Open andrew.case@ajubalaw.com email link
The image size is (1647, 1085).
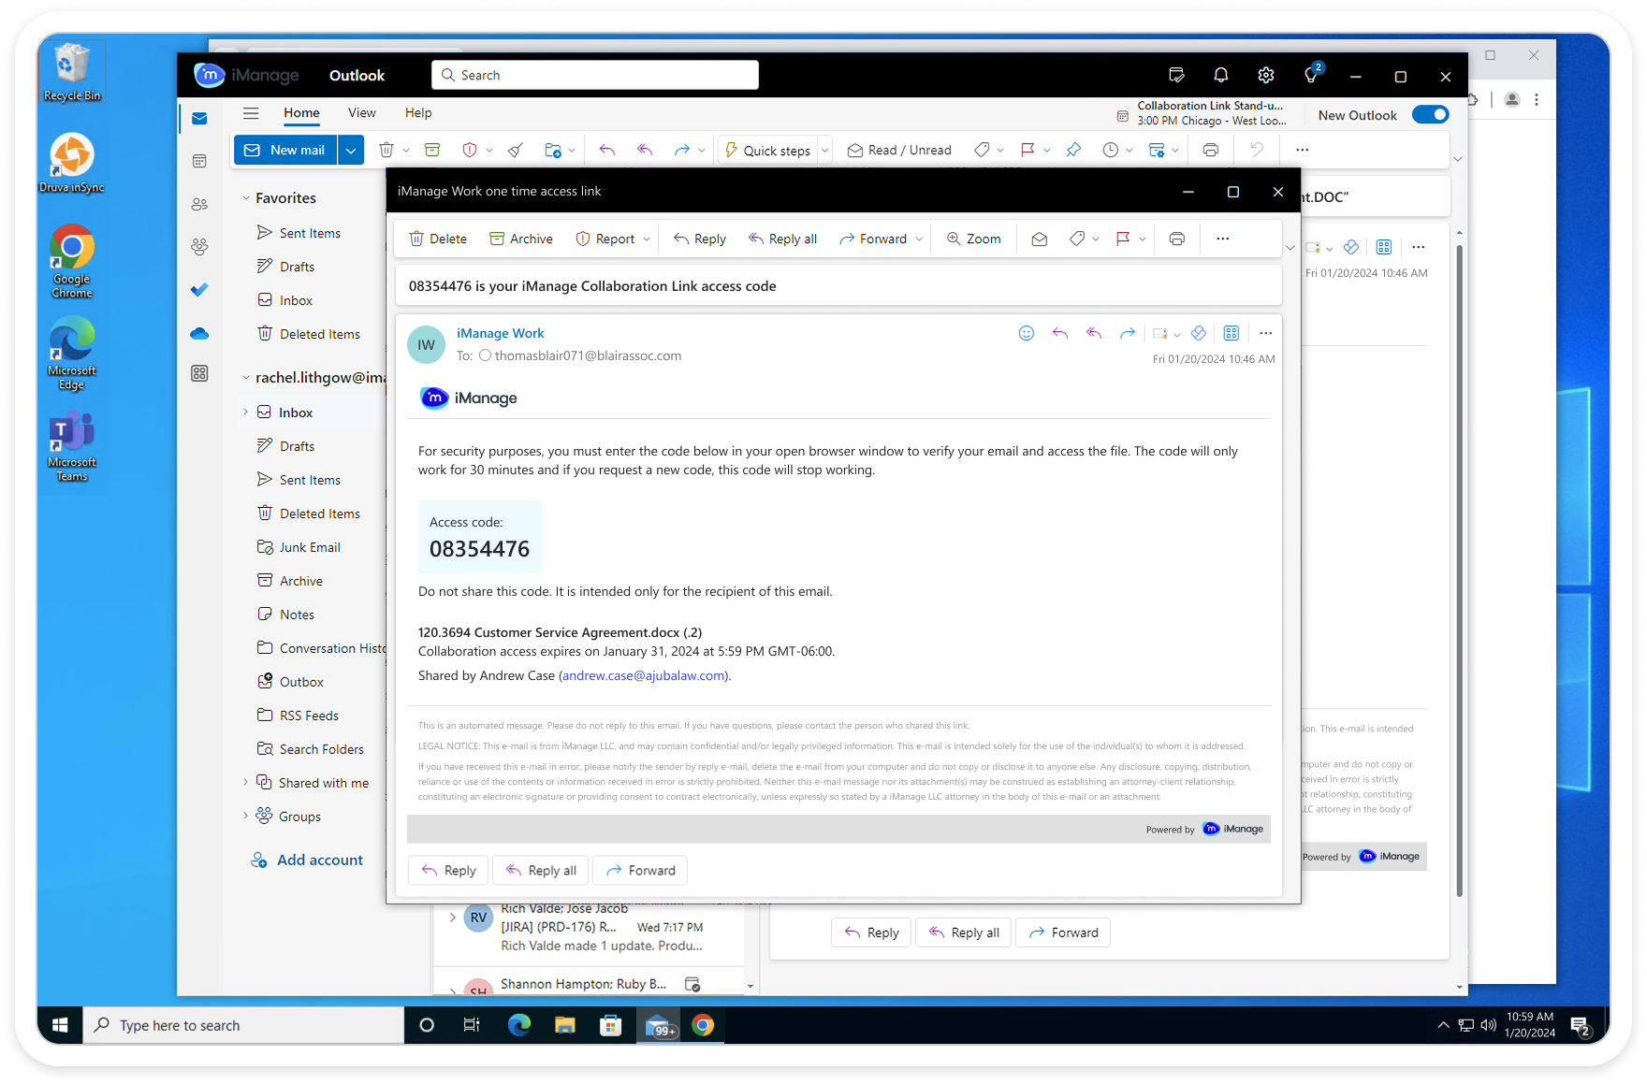click(644, 675)
